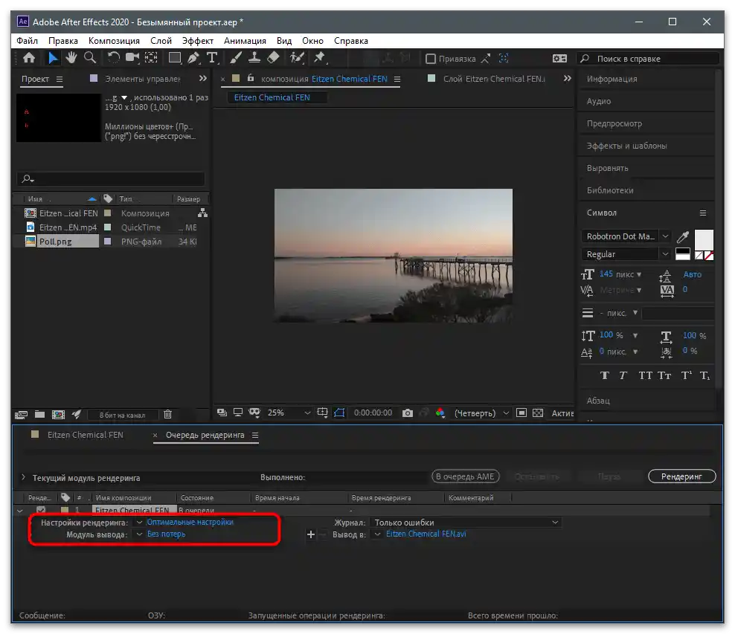Switch to the Eitzen Chemical FEN timeline tab

[85, 435]
